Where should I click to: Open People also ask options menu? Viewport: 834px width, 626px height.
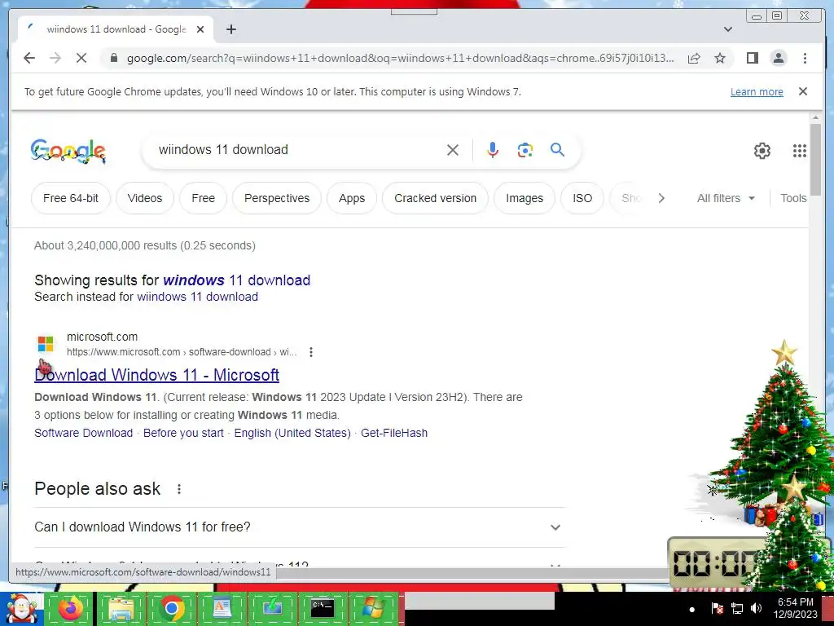(179, 489)
